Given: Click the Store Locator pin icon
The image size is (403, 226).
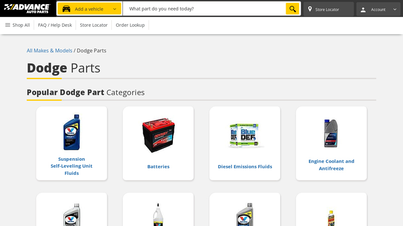Looking at the screenshot, I should (x=310, y=9).
